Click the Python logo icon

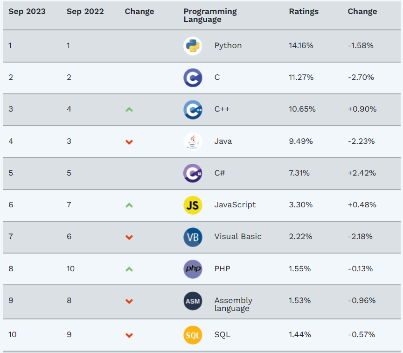tap(193, 46)
